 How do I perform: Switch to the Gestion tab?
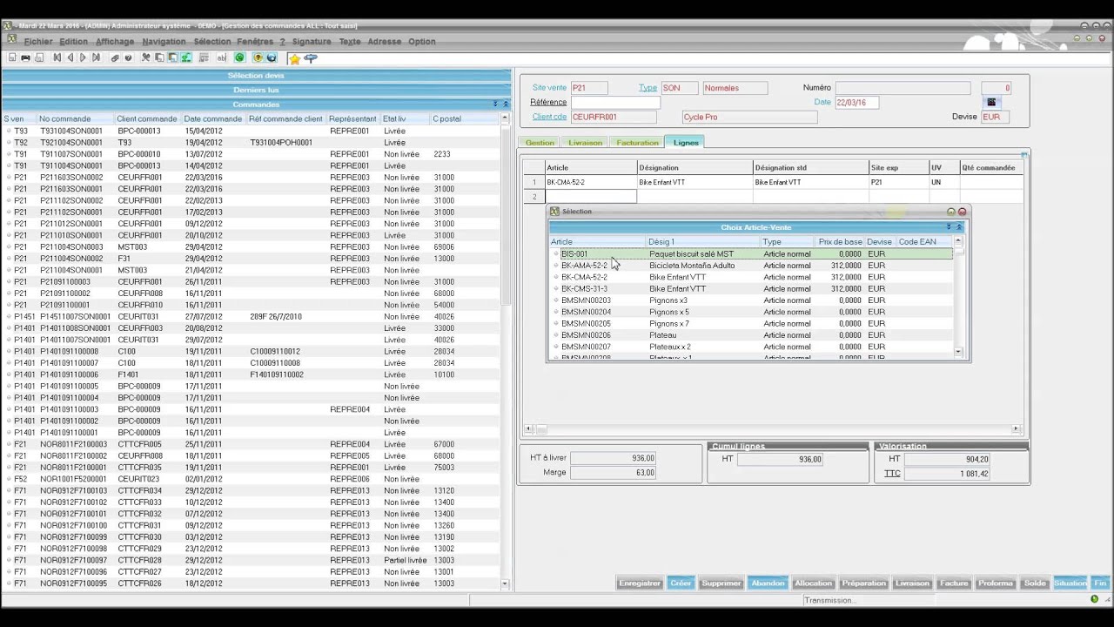pos(540,142)
